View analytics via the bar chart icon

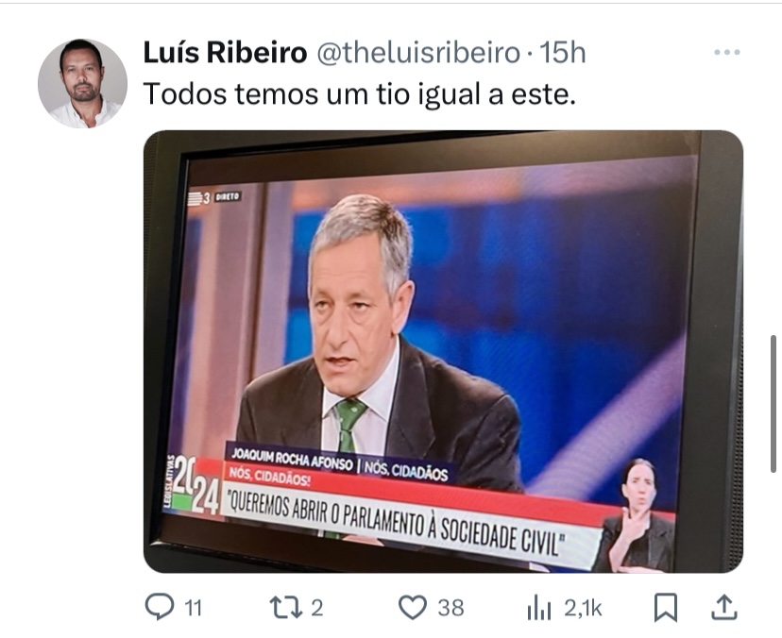click(x=539, y=608)
